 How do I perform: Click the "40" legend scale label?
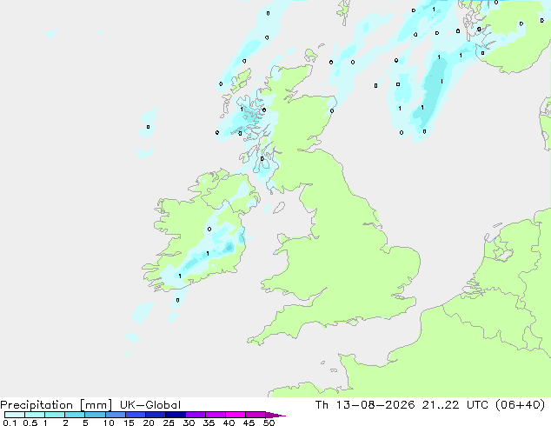tap(229, 423)
